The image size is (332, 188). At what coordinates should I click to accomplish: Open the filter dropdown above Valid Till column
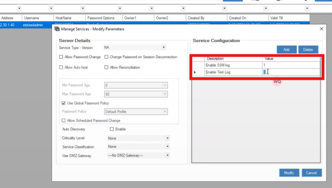(307, 8)
